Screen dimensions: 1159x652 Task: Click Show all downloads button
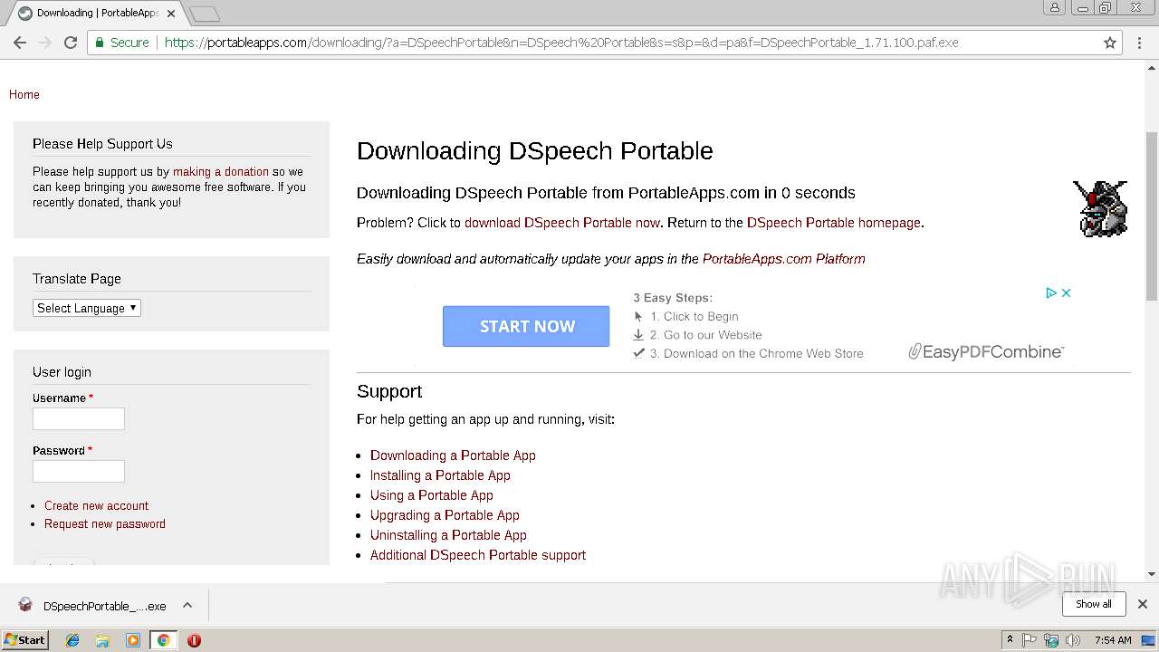1094,604
